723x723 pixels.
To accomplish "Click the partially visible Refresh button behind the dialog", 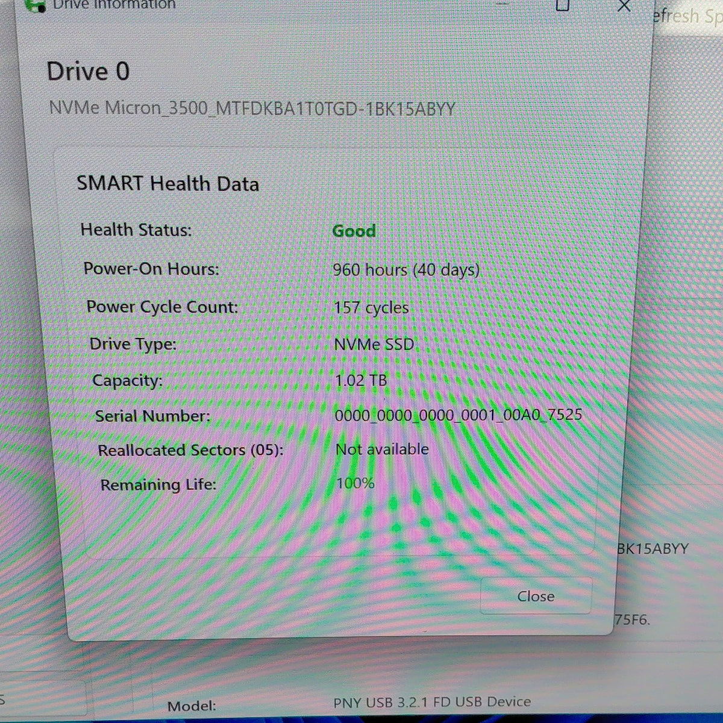I will pyautogui.click(x=687, y=16).
